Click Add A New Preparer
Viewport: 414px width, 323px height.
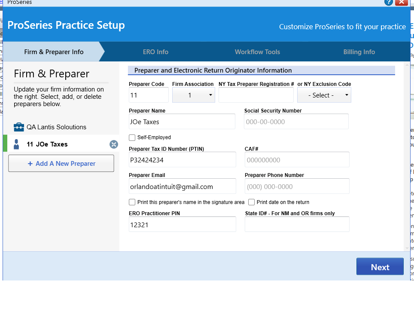[x=61, y=164]
